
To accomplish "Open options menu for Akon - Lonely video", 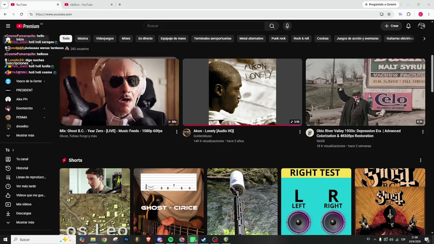I will coord(300,131).
